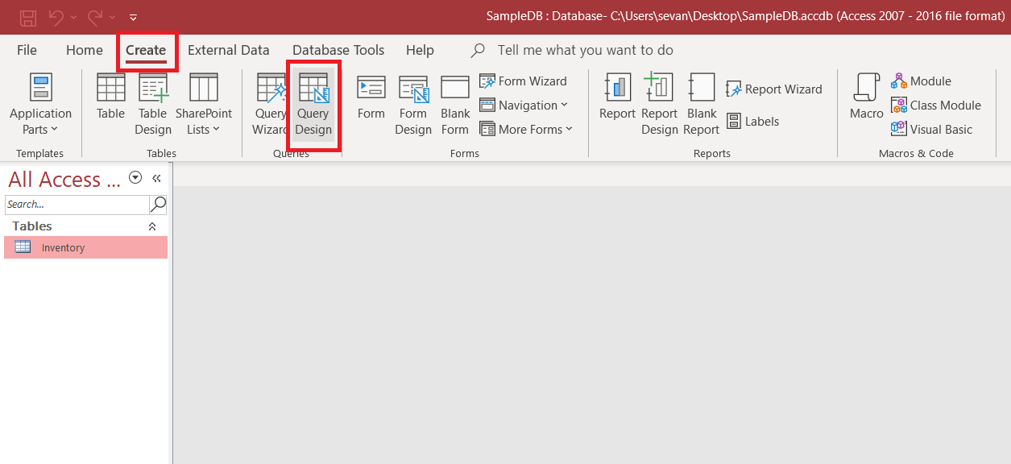Open the Application Parts gallery
This screenshot has height=464, width=1011.
(40, 105)
